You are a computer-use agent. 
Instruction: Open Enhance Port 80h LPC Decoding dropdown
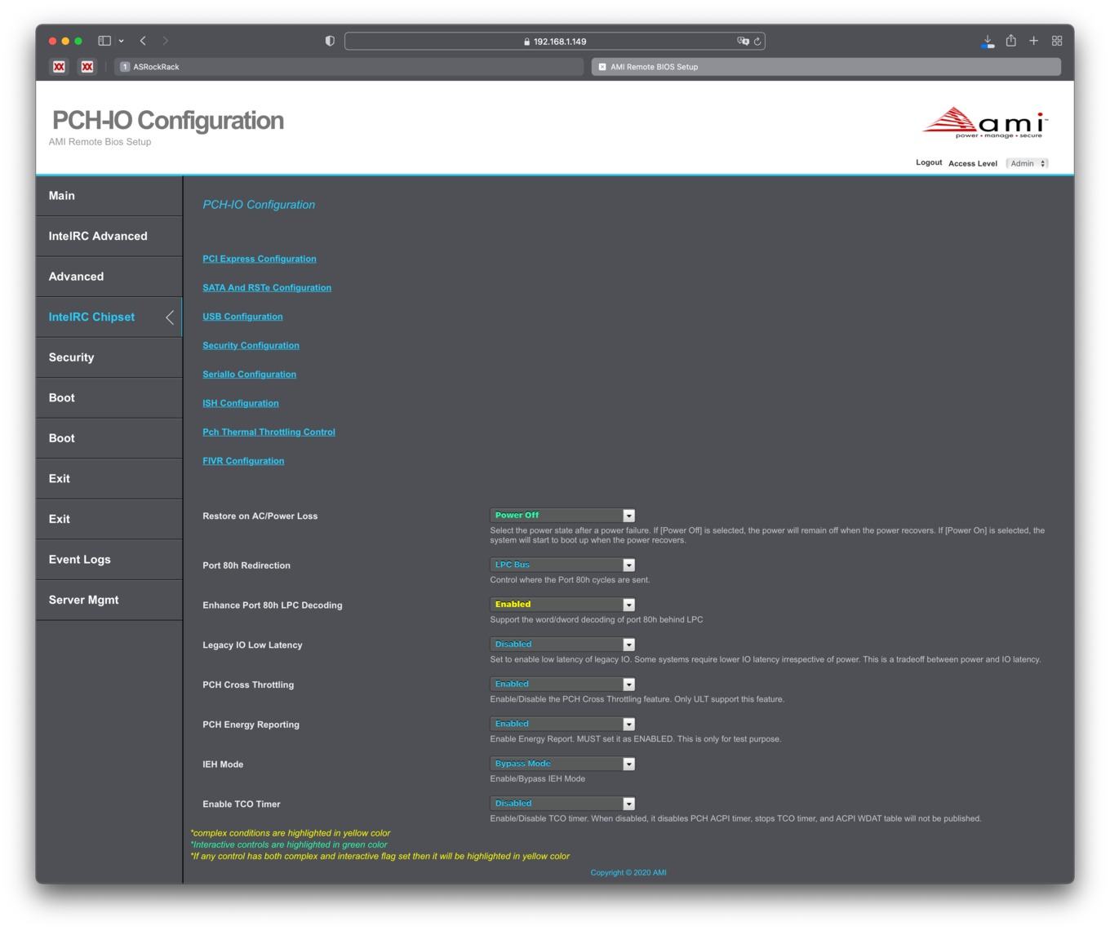(x=562, y=605)
